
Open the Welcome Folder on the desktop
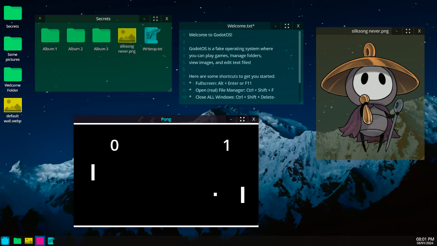point(12,80)
